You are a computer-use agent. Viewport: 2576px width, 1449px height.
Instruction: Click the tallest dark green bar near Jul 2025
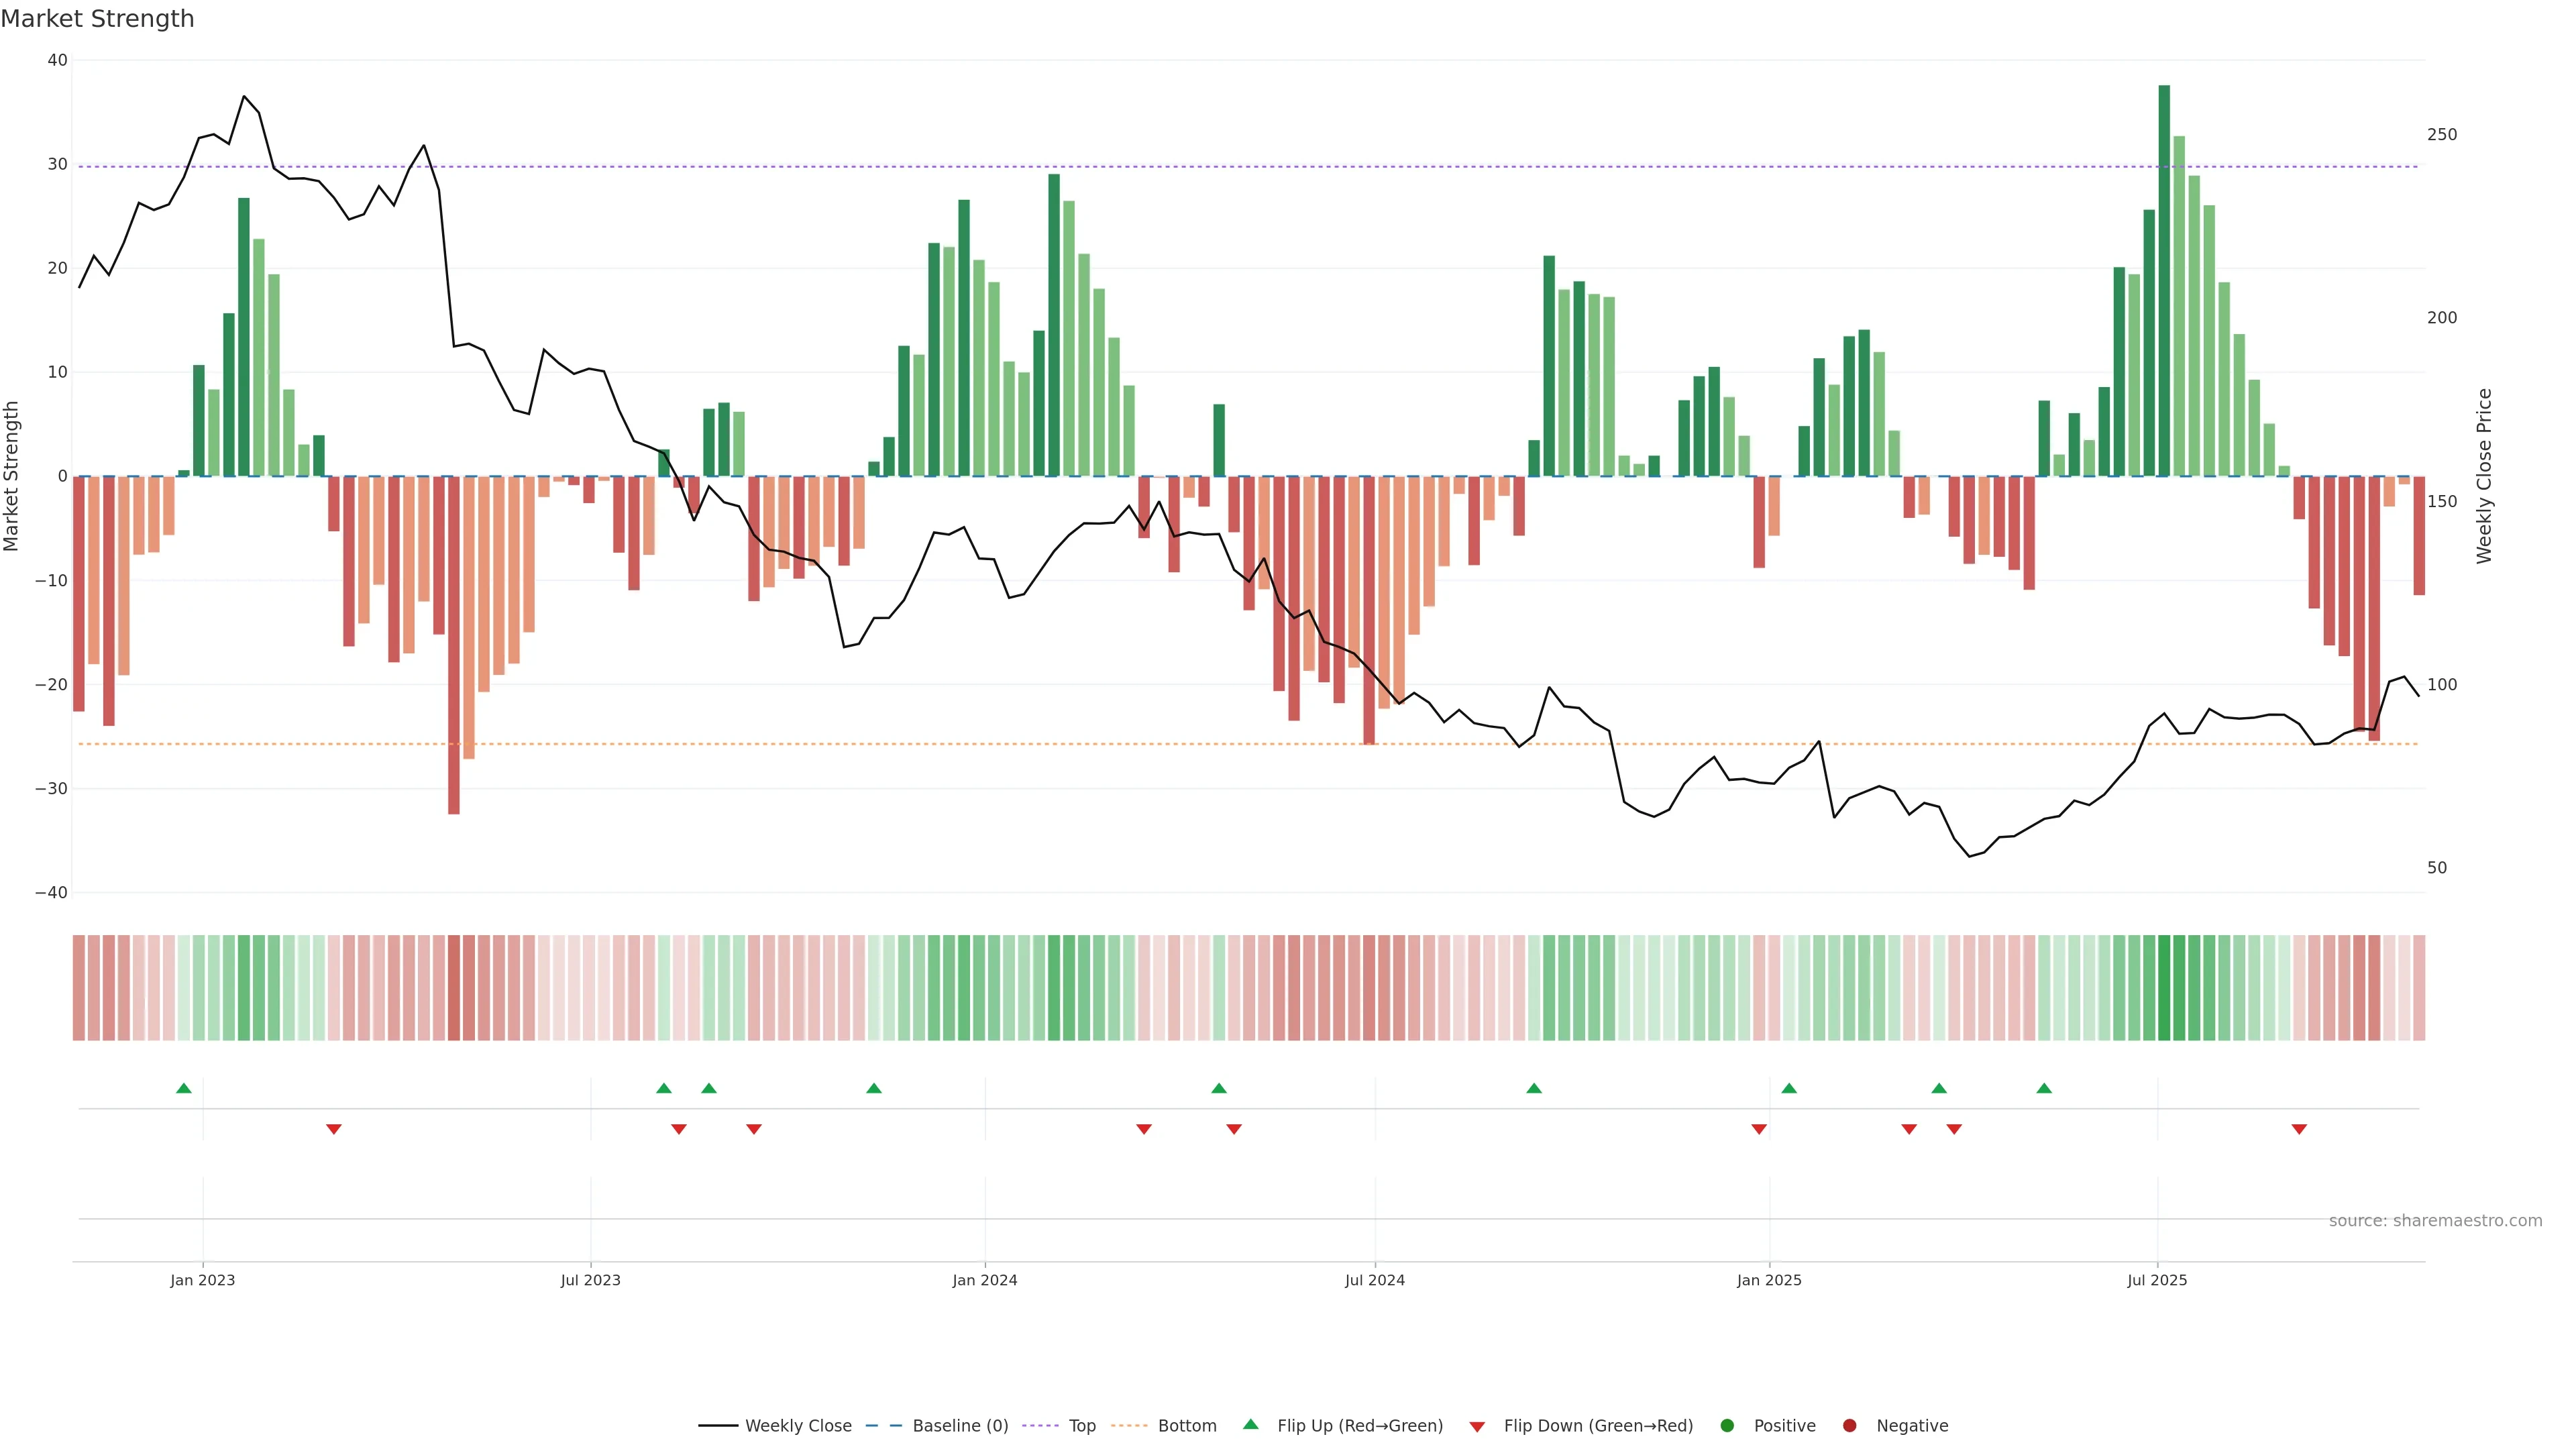pos(2164,280)
